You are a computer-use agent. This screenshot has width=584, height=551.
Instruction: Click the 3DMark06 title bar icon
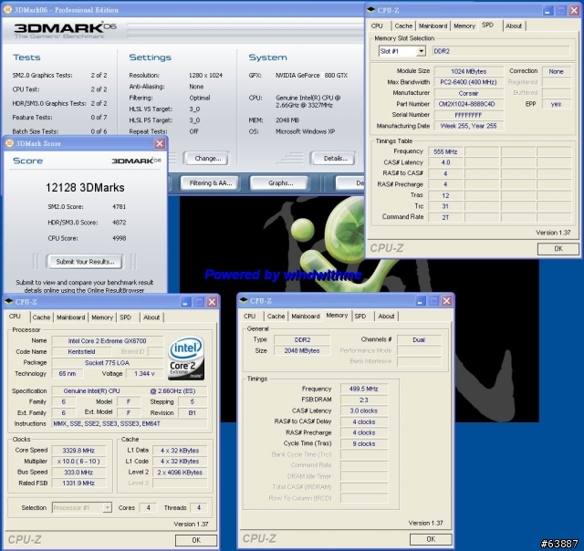tap(7, 10)
